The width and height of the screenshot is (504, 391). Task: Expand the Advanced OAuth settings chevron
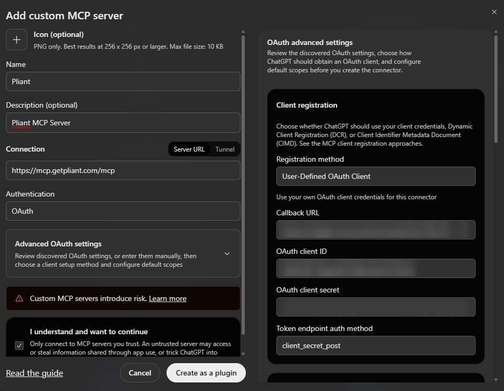(227, 254)
